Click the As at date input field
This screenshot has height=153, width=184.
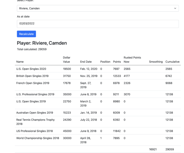pyautogui.click(x=98, y=23)
